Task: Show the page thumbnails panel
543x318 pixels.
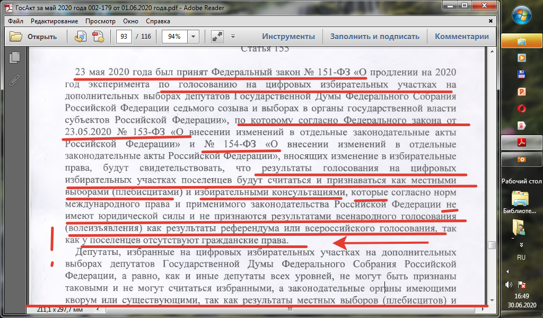Action: (14, 57)
